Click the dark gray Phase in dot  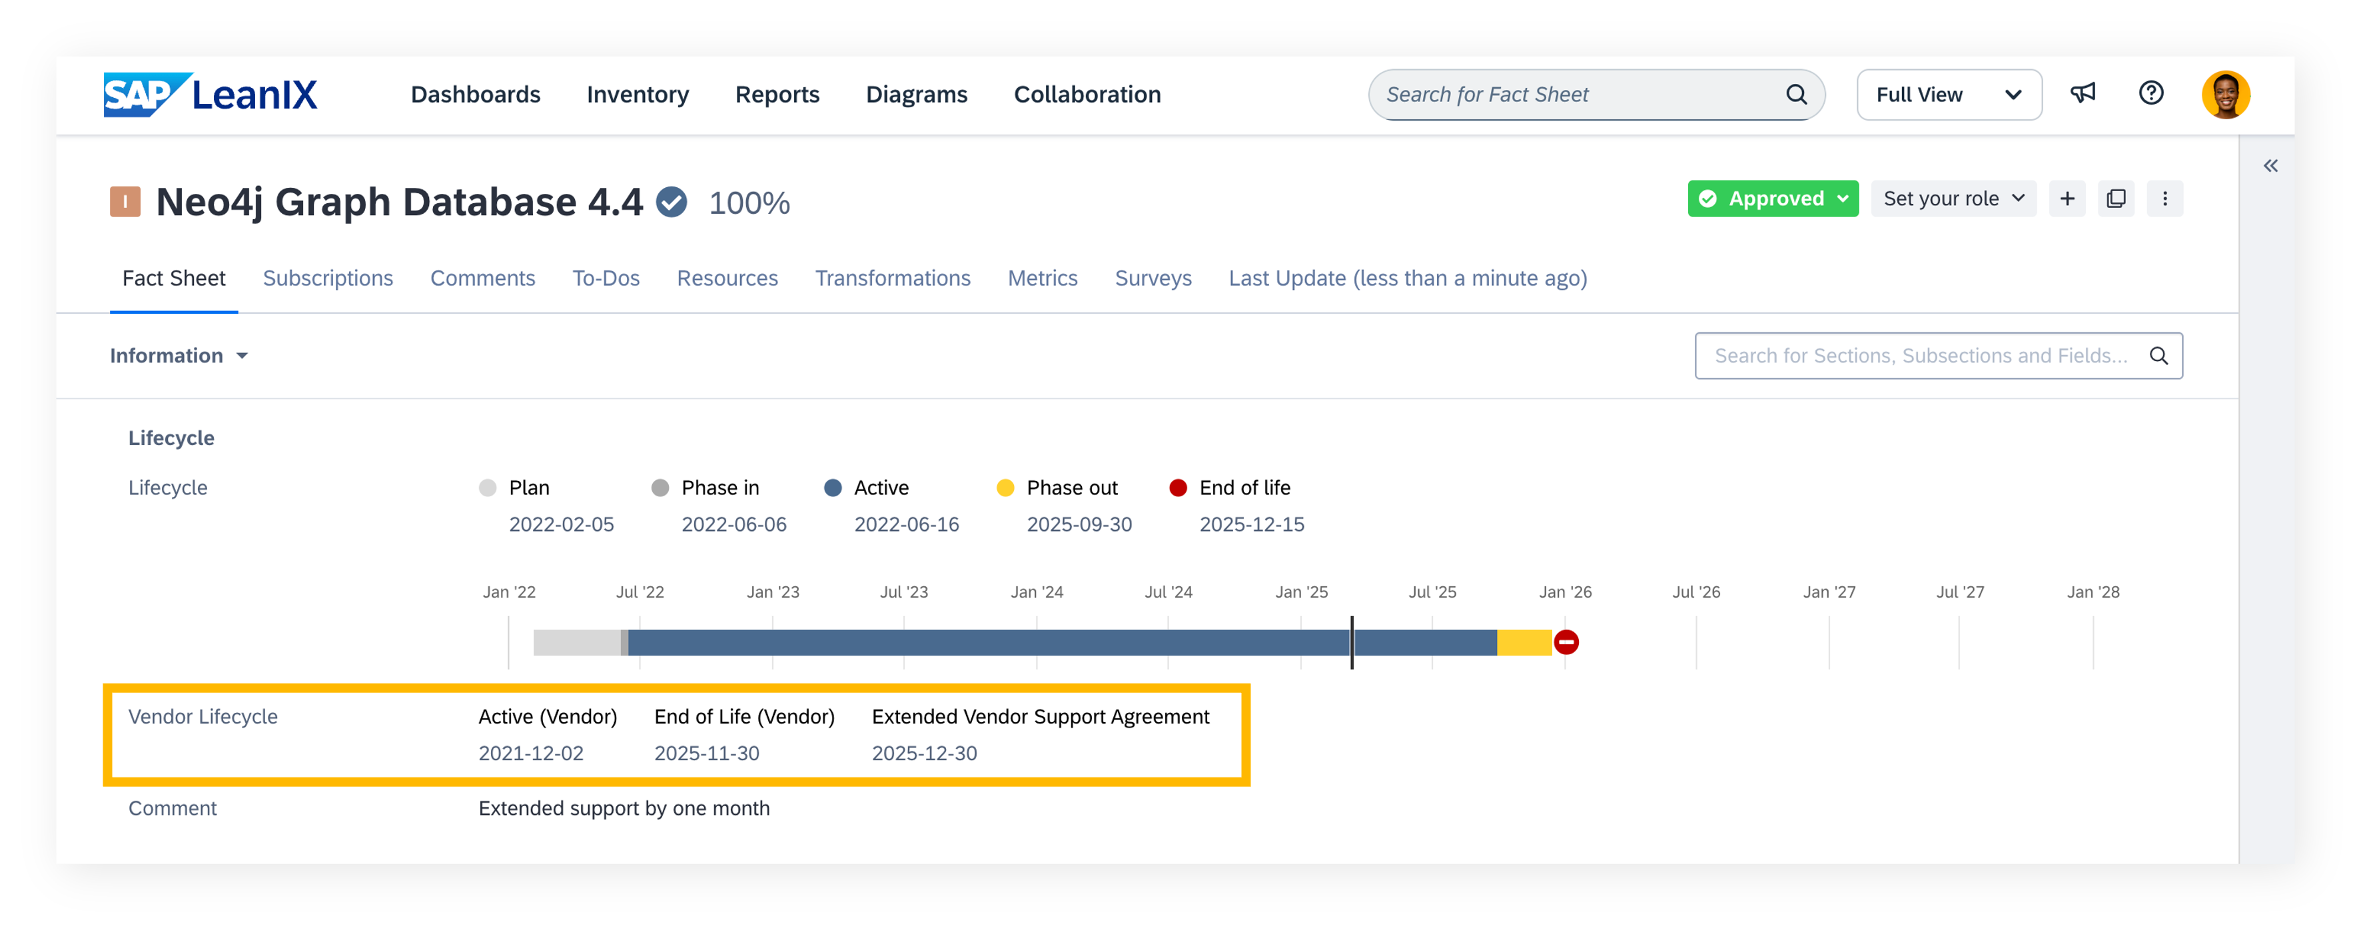660,488
